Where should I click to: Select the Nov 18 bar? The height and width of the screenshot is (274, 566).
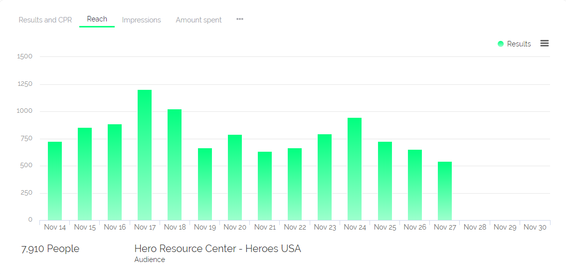175,165
